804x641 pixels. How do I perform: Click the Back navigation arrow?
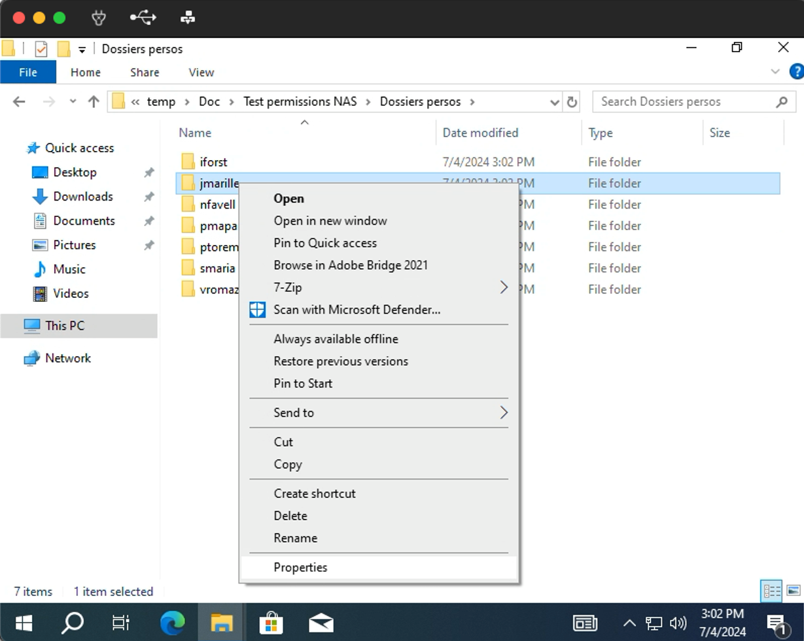coord(19,102)
